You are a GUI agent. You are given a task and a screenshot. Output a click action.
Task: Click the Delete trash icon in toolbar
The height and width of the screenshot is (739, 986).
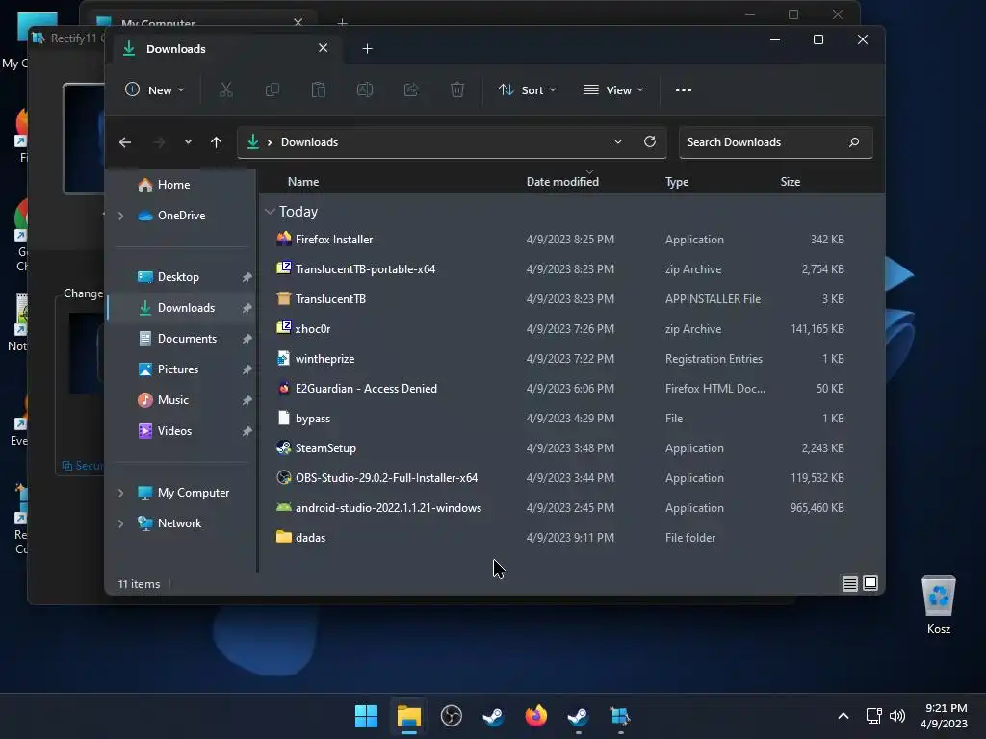coord(457,89)
